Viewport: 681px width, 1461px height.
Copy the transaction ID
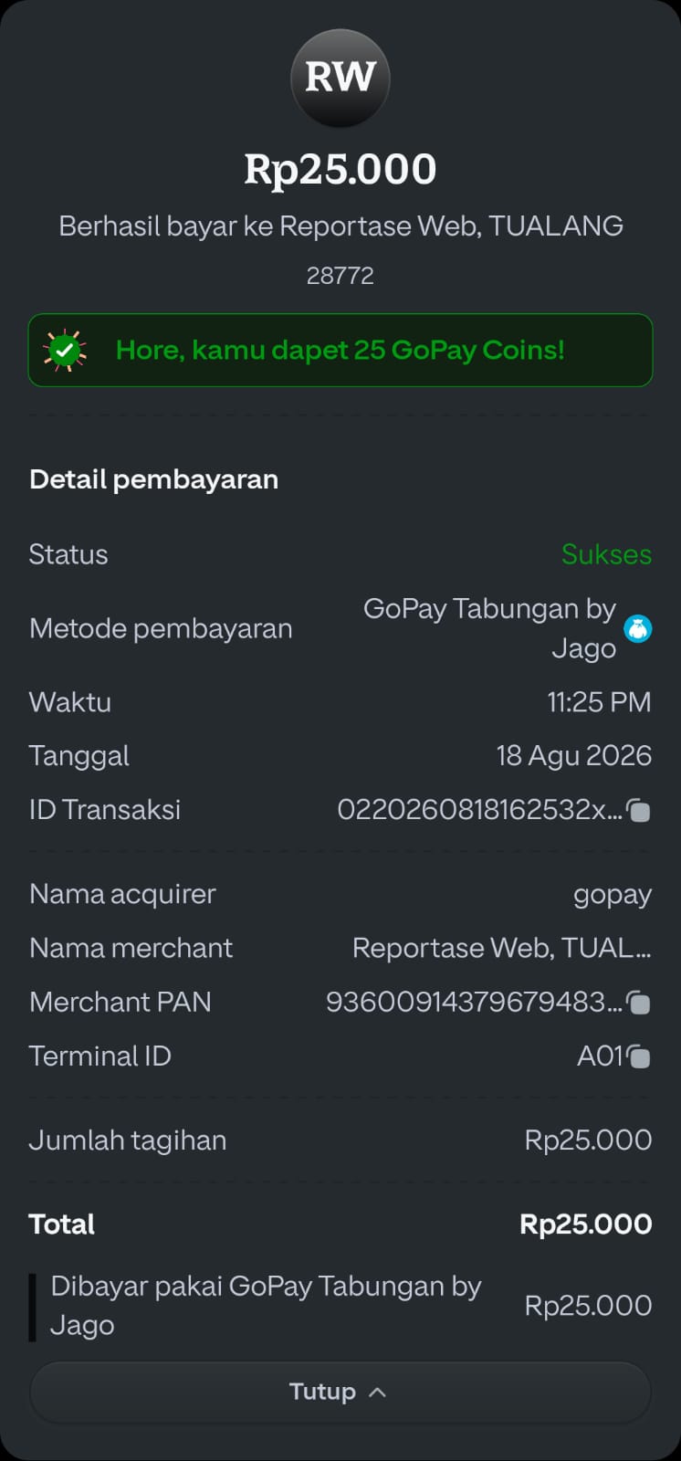coord(639,810)
